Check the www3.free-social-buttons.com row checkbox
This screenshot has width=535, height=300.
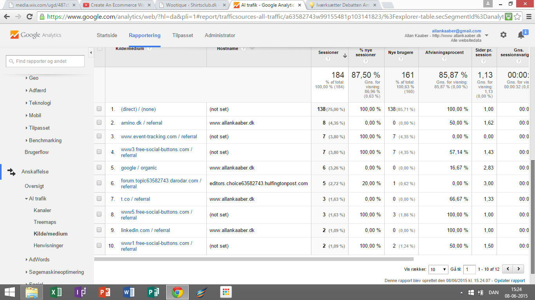coord(99,152)
